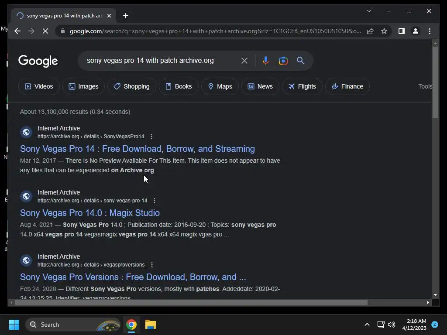Click the vertical scrollbar thumb
The height and width of the screenshot is (335, 447).
click(435, 82)
